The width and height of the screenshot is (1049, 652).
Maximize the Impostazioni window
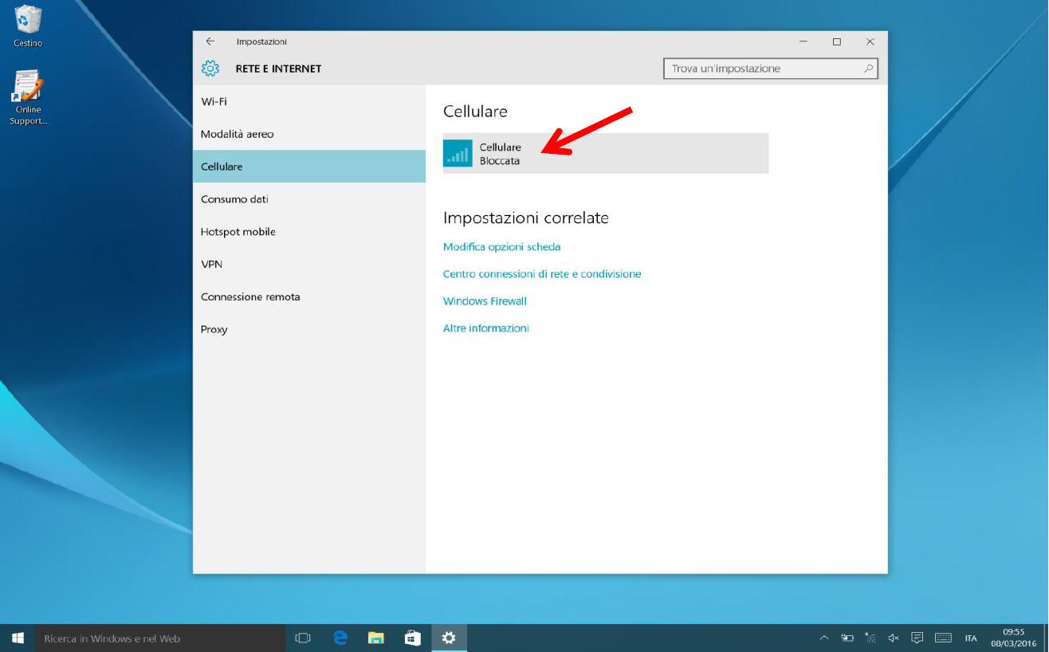pyautogui.click(x=837, y=41)
